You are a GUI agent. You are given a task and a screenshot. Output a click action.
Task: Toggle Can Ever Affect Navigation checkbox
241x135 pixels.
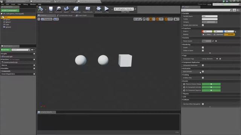click(203, 104)
